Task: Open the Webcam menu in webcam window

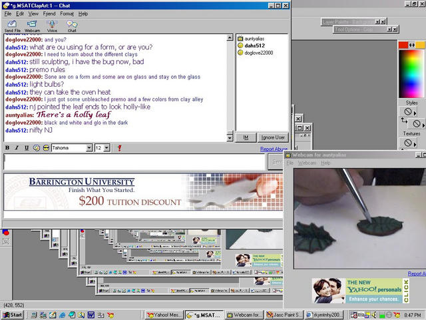Action: (x=307, y=163)
